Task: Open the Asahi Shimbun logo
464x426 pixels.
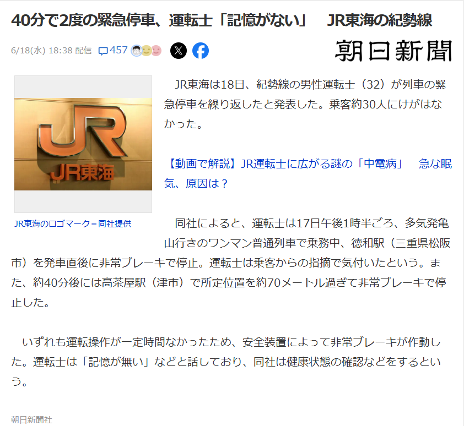Action: [x=393, y=51]
